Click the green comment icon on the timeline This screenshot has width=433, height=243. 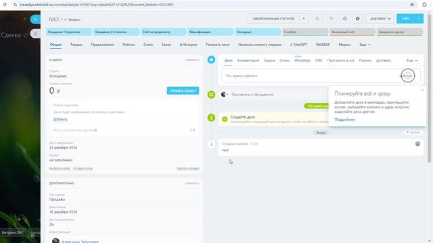211,94
